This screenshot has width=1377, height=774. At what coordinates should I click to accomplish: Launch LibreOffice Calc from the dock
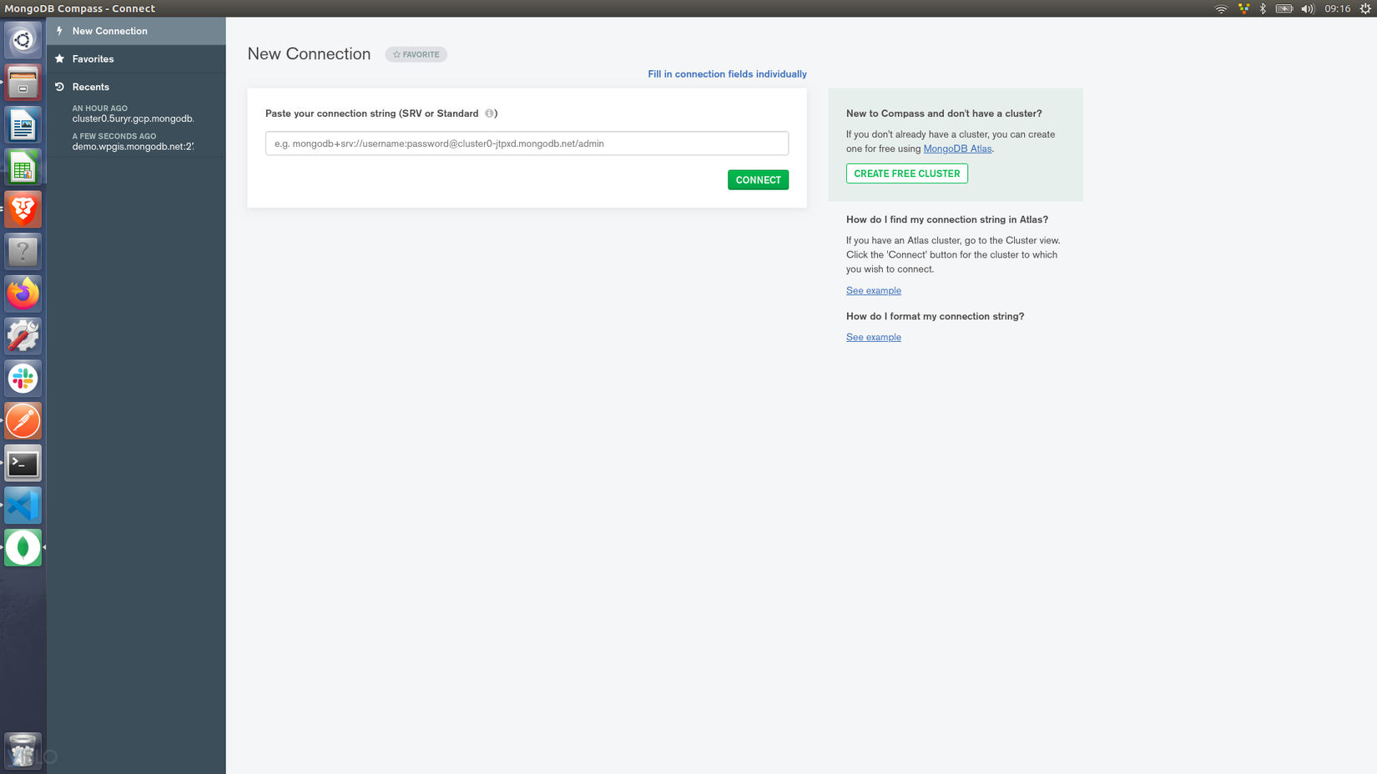(x=23, y=168)
